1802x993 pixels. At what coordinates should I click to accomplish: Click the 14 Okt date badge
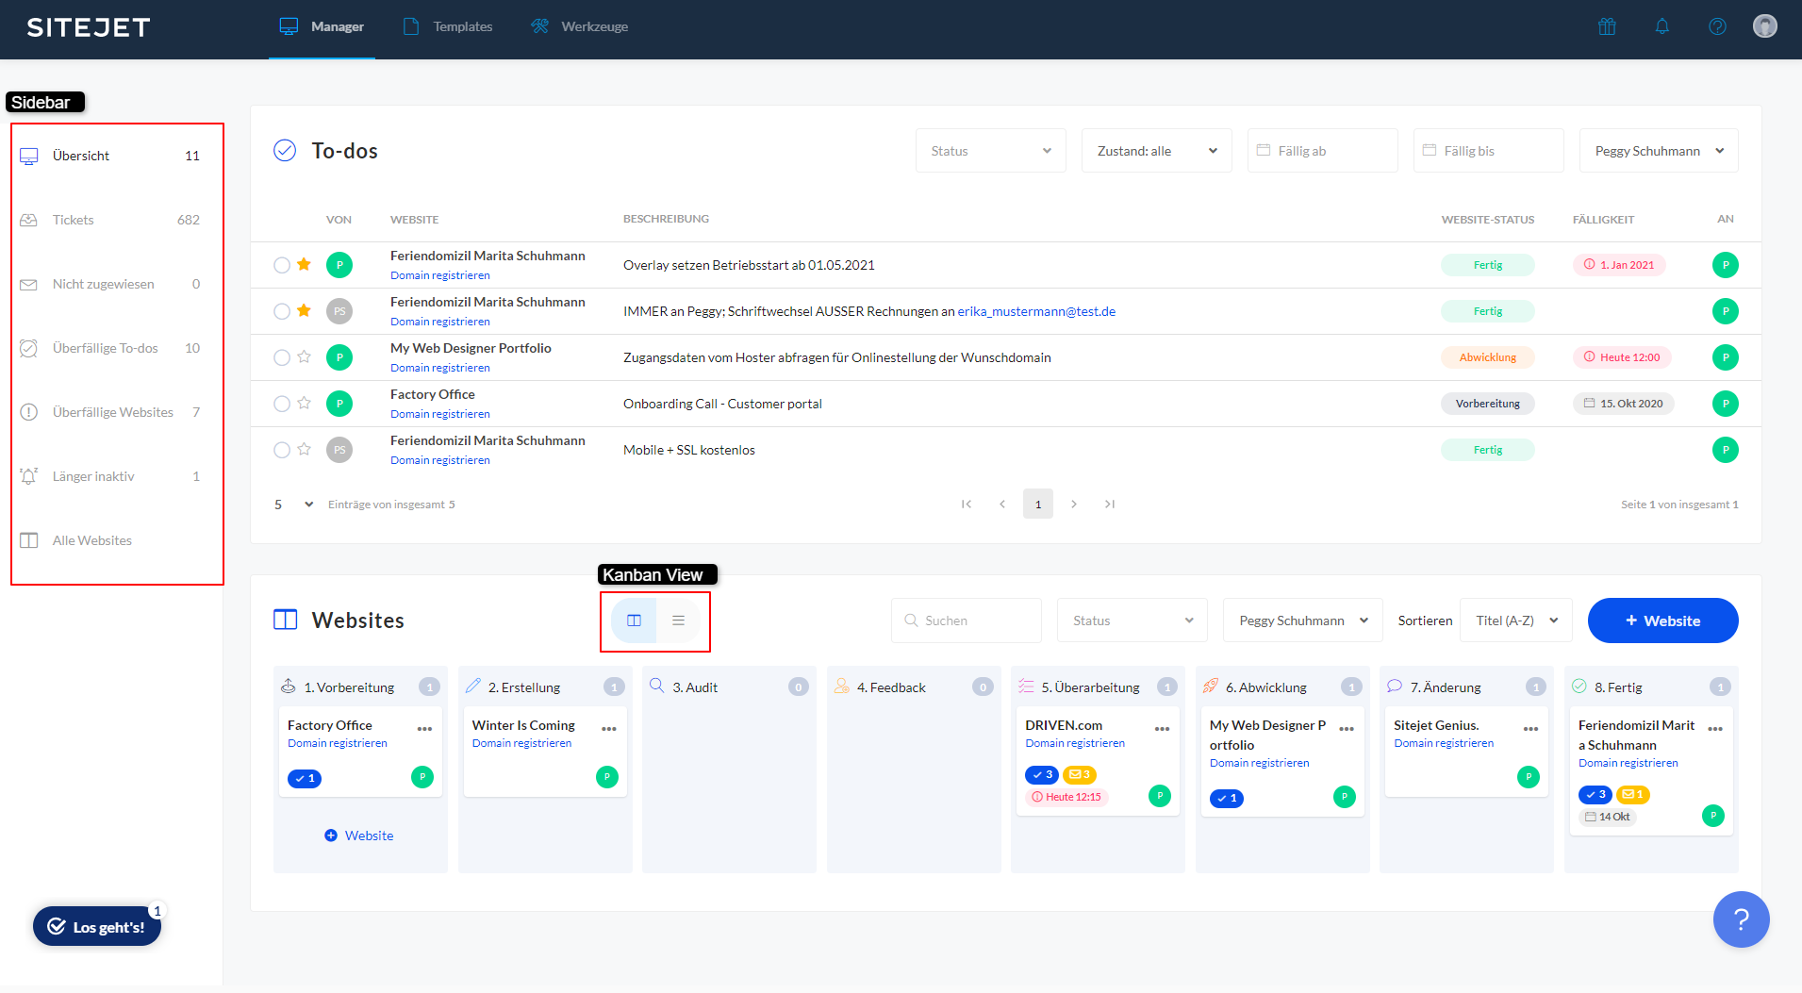pyautogui.click(x=1608, y=817)
